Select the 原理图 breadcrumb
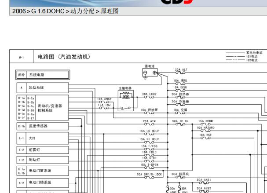This screenshot has height=193, width=267. pos(110,11)
